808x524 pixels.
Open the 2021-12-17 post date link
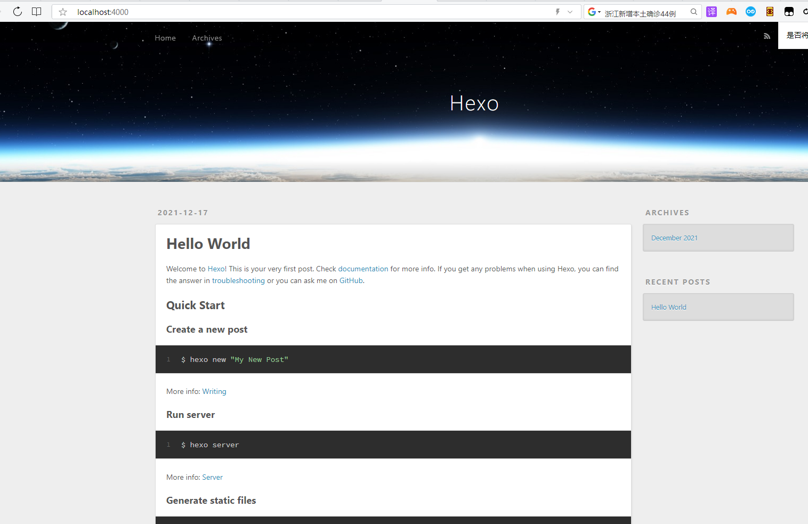coord(183,213)
